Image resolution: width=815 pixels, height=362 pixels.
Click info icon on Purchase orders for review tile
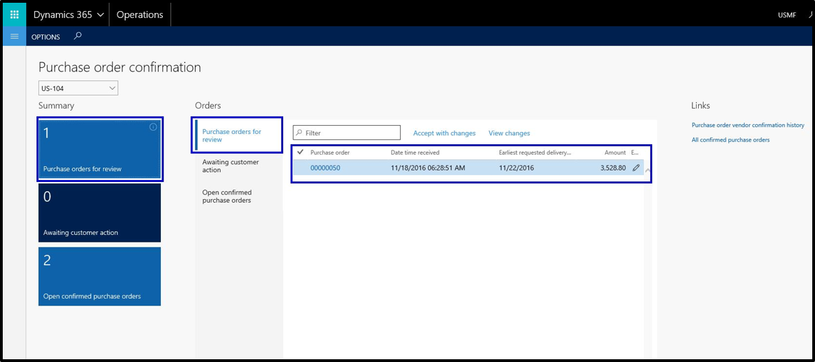click(x=153, y=127)
